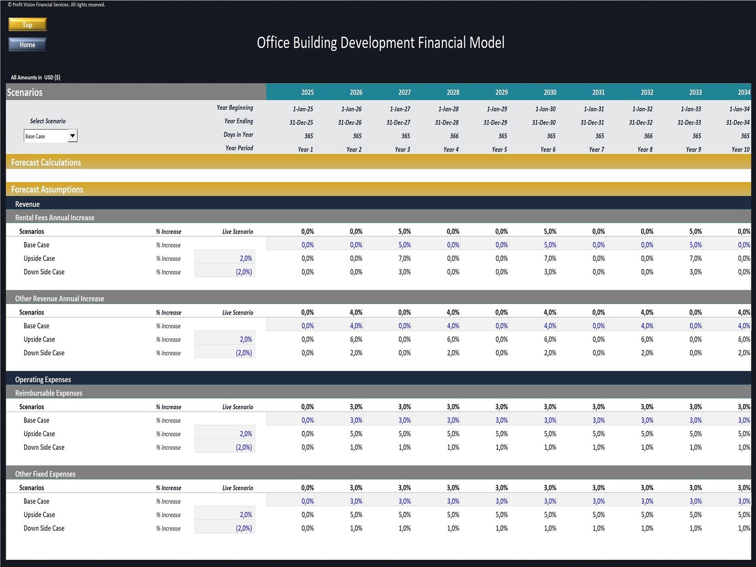The width and height of the screenshot is (756, 567).
Task: Select Down Side Case input under Rental Fees
Action: [225, 272]
